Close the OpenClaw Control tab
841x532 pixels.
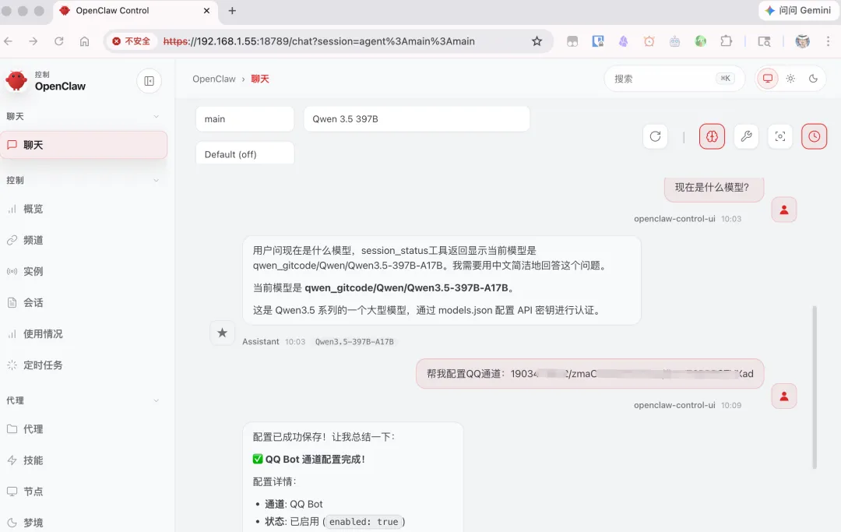pyautogui.click(x=206, y=11)
